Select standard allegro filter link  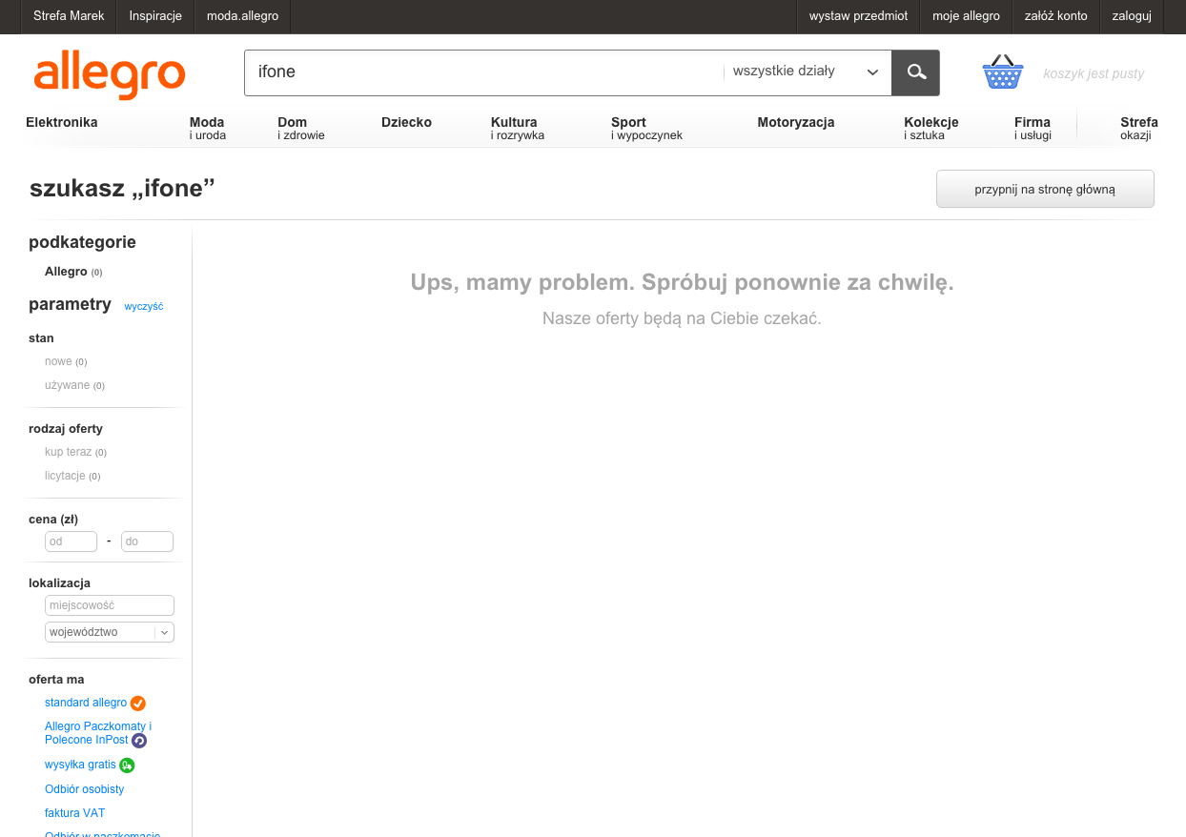tap(86, 703)
